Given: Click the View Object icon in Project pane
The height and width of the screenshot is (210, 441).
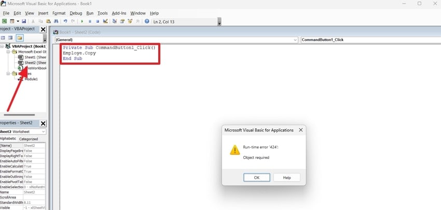Looking at the screenshot, I should tap(10, 38).
